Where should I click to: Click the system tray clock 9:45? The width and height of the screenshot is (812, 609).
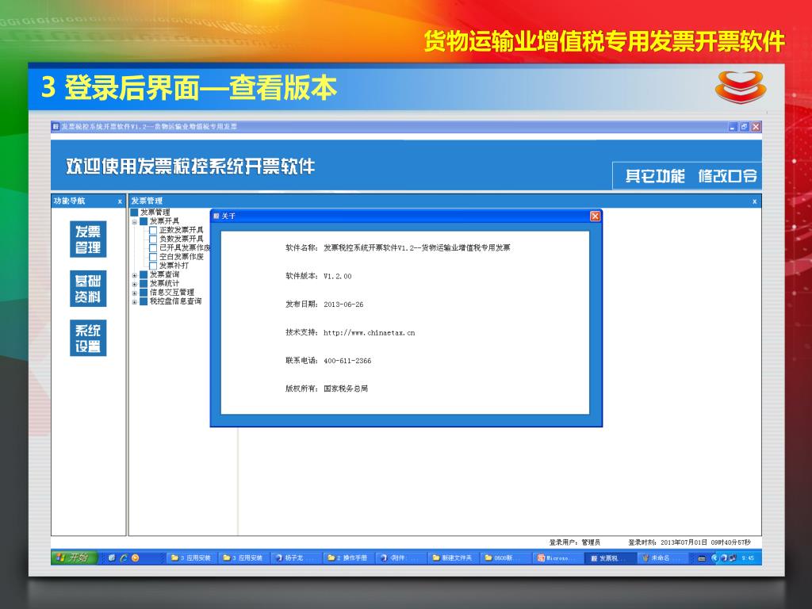[x=748, y=558]
